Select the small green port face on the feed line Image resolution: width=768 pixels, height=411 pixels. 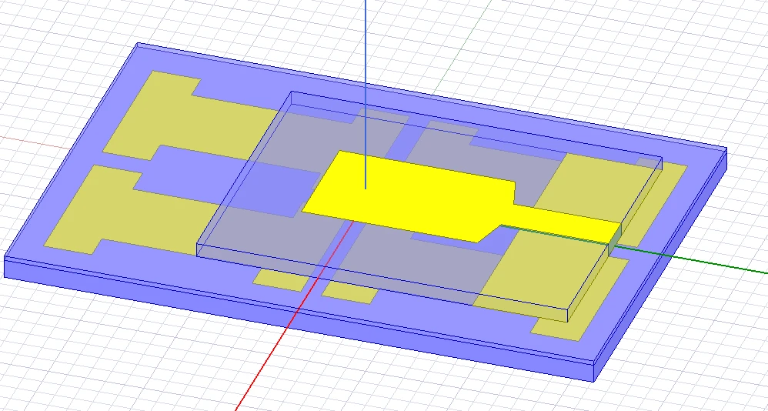(615, 241)
